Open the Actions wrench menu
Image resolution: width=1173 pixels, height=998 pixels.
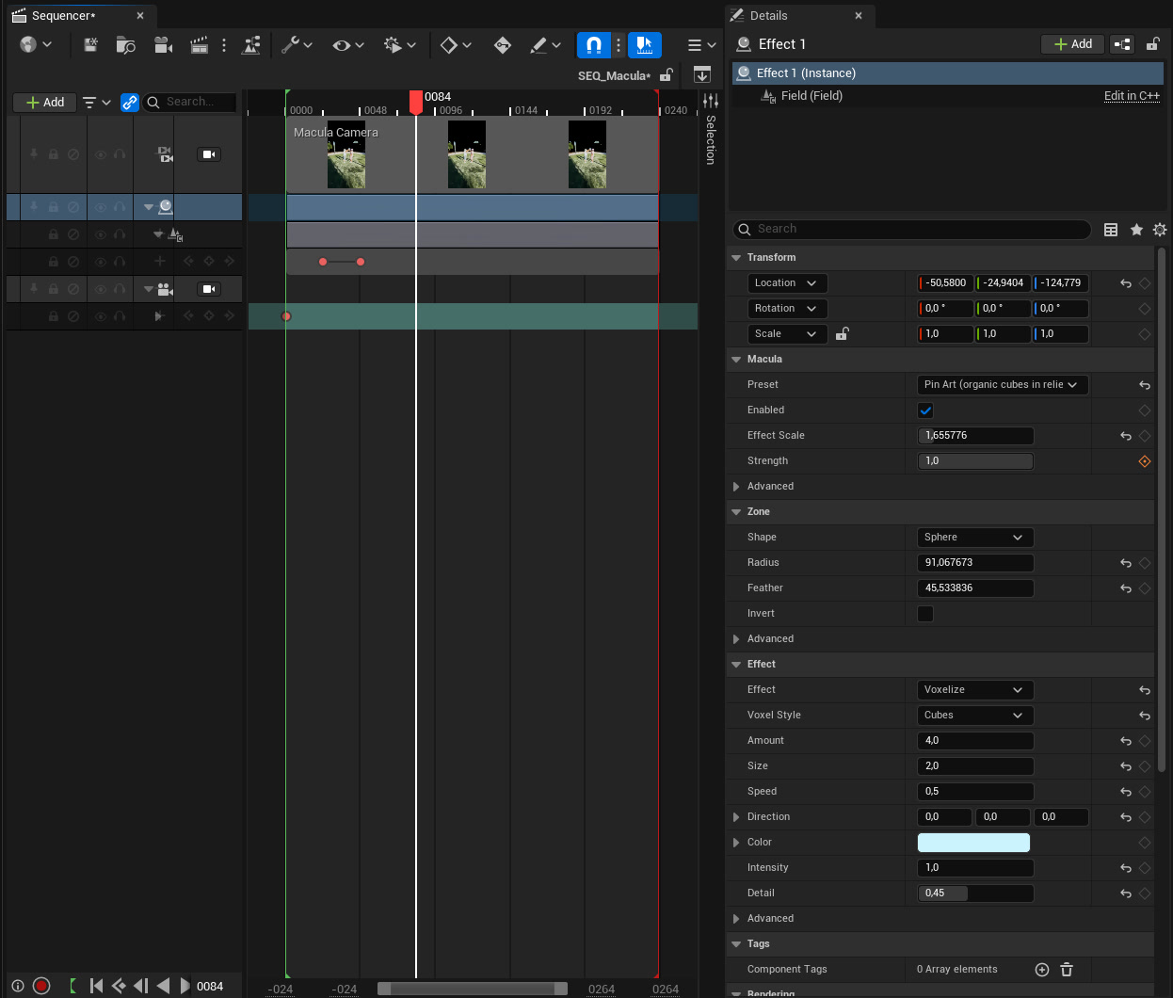[x=297, y=44]
